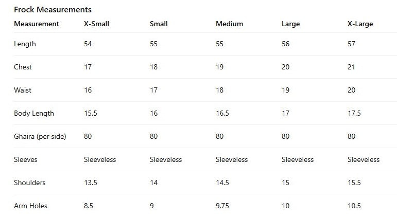Click the Large column header
397x218 pixels.
(290, 24)
